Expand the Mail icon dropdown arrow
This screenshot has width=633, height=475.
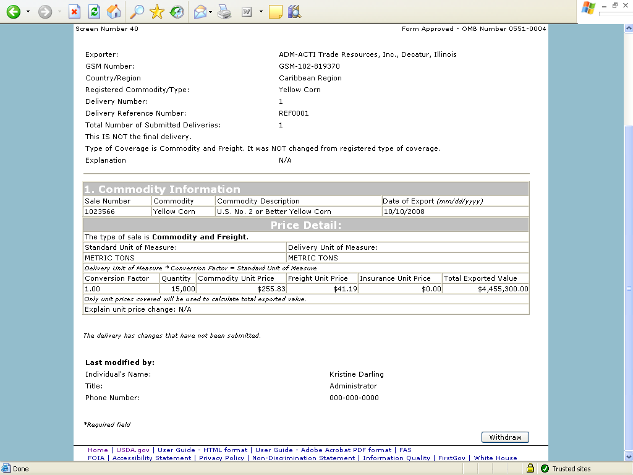[211, 12]
